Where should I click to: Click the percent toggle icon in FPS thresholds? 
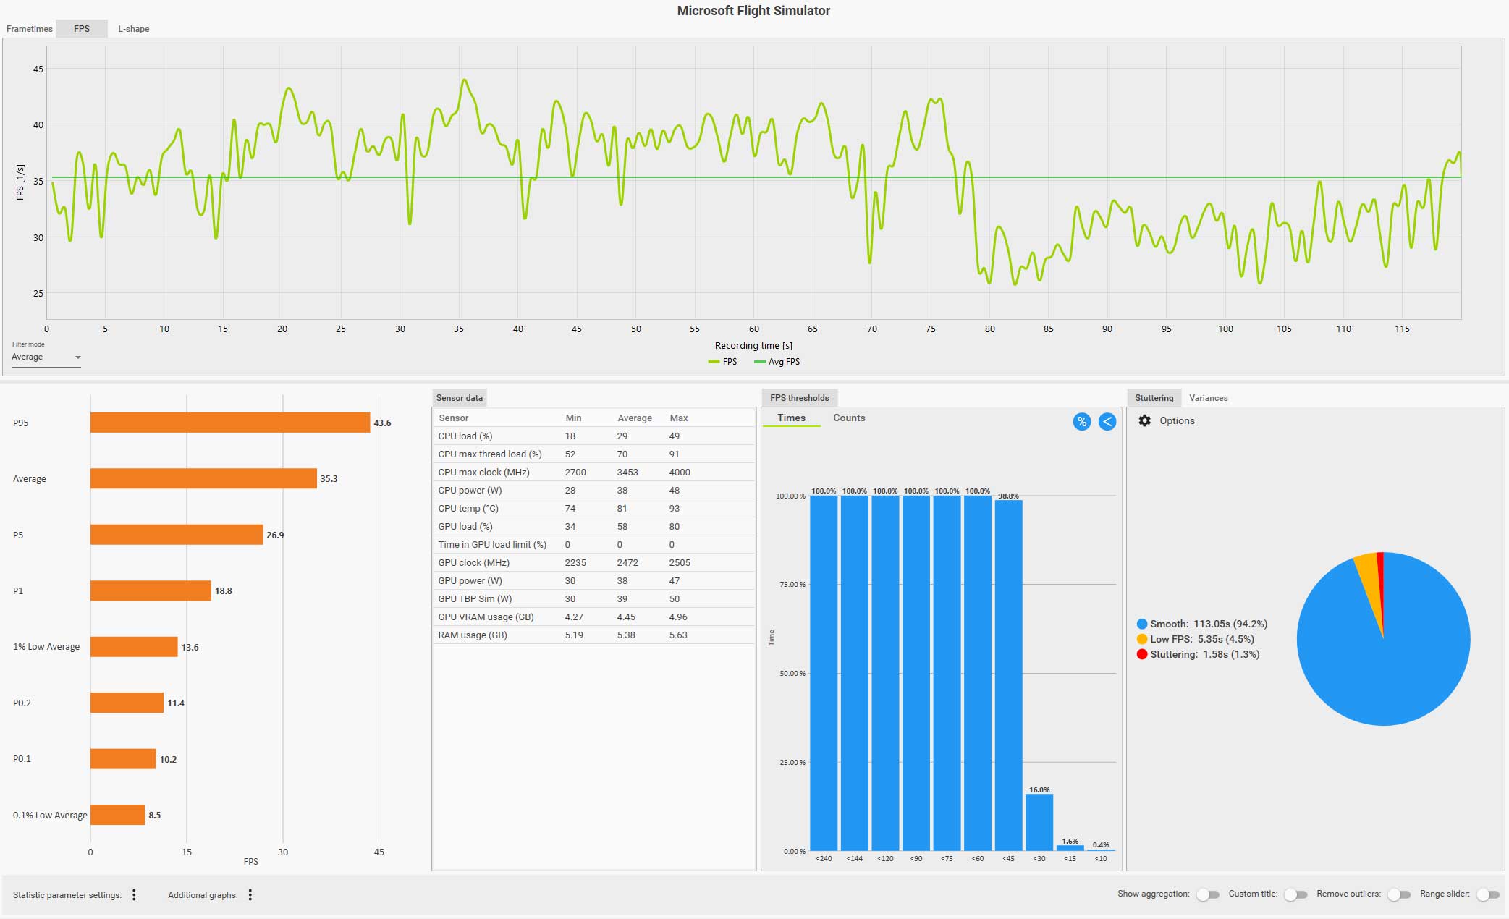pyautogui.click(x=1081, y=422)
